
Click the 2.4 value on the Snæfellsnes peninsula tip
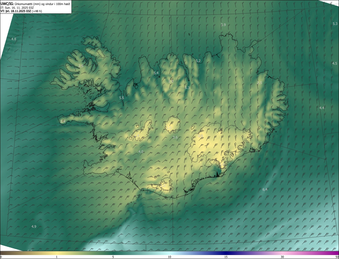tap(63, 121)
